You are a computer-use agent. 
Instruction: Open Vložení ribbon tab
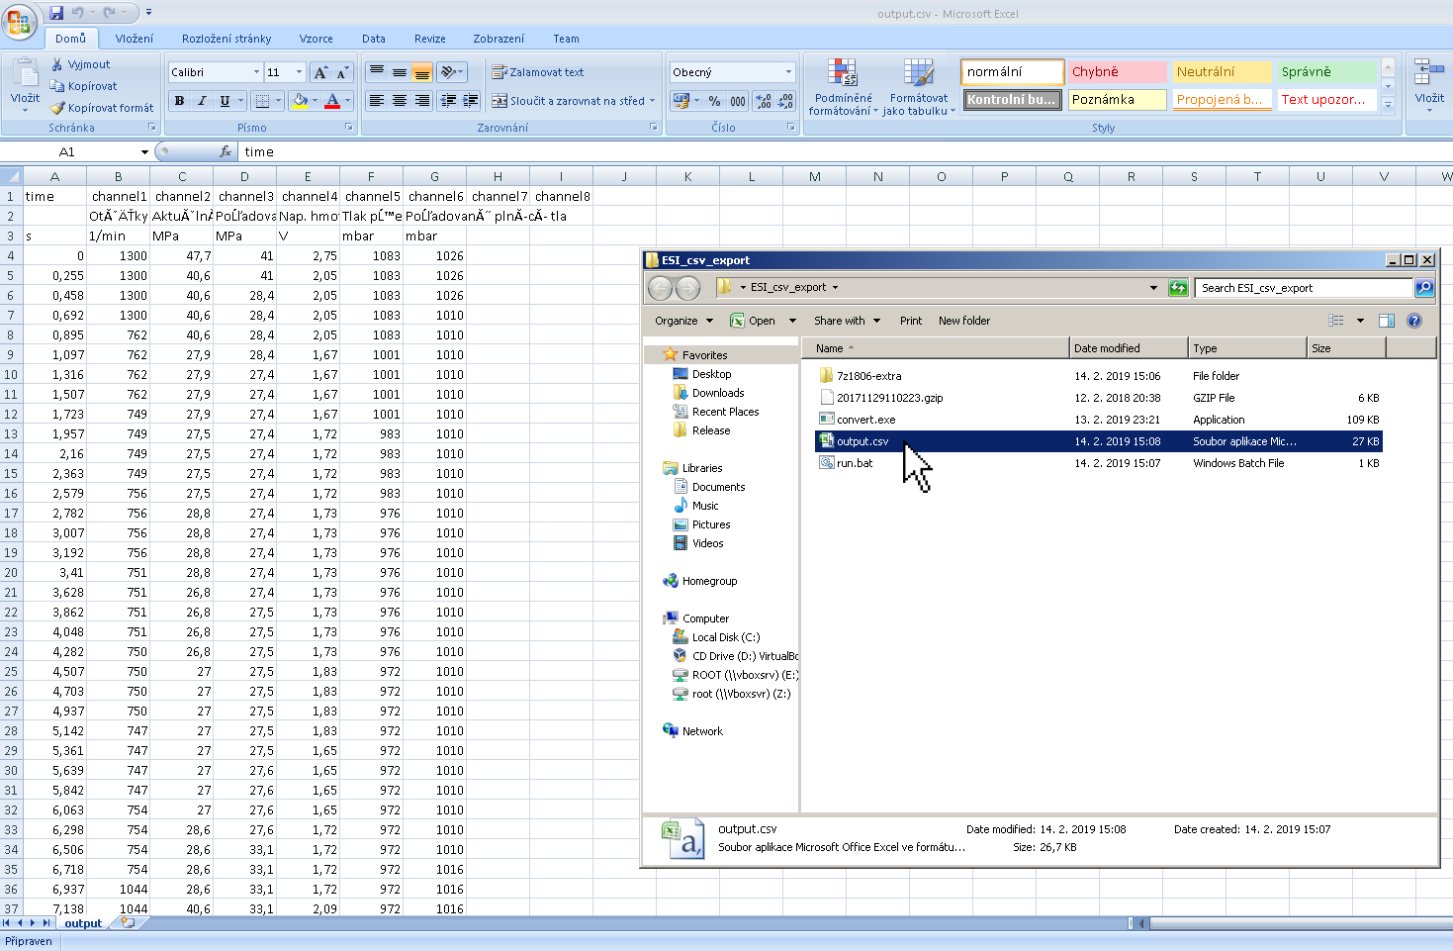tap(134, 39)
